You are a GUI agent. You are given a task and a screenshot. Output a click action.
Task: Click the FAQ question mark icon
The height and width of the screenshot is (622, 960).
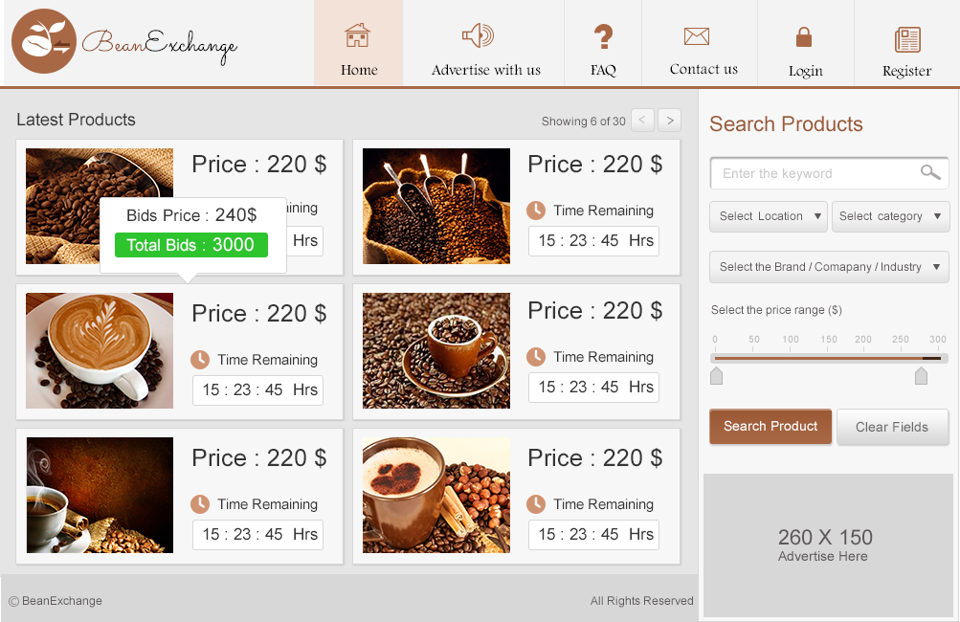604,36
